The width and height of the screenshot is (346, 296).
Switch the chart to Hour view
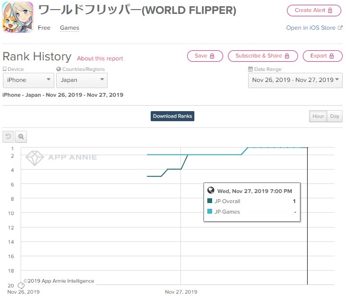pyautogui.click(x=318, y=116)
